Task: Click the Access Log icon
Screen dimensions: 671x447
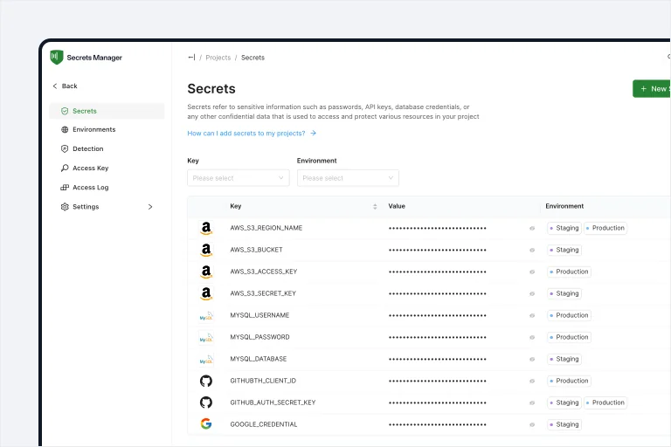Action: (65, 188)
